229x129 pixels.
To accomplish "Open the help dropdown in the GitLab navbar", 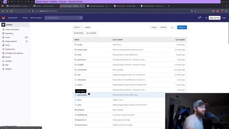I will pos(200,18).
